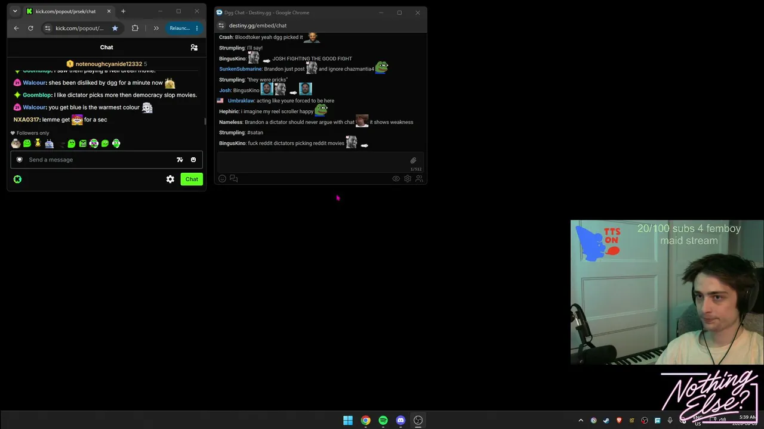Open the Dgg chat users list
The height and width of the screenshot is (429, 764).
(x=419, y=179)
